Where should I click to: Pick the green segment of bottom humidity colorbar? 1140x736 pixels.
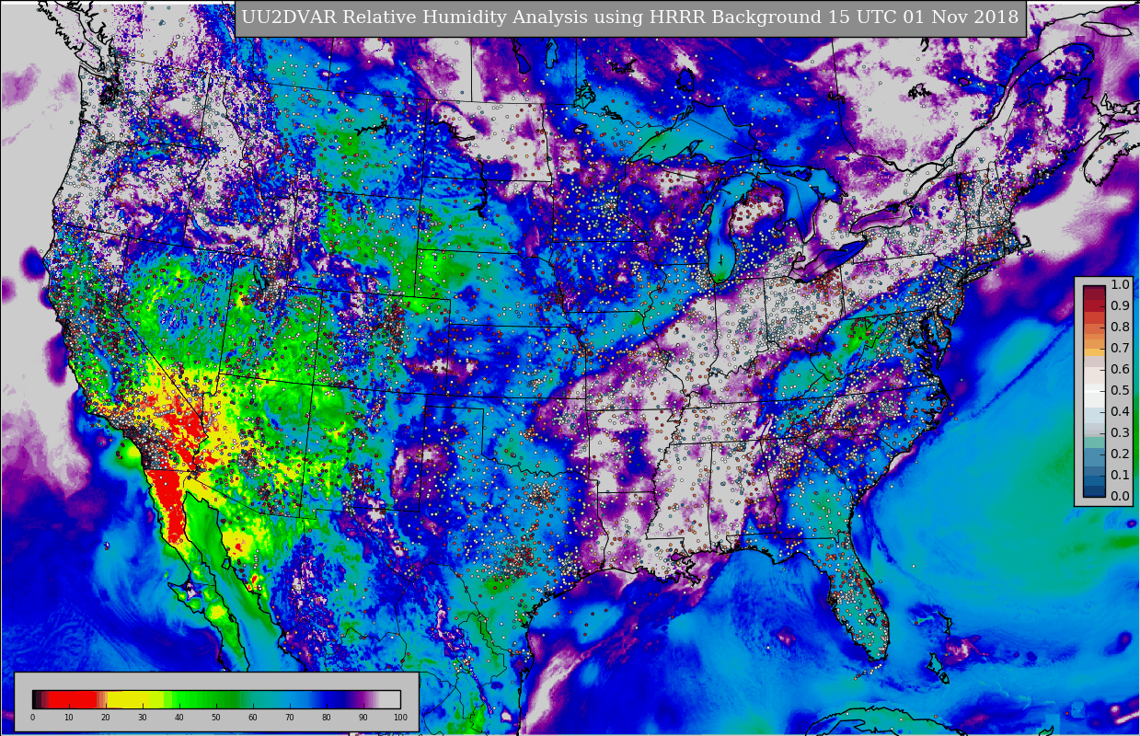pyautogui.click(x=202, y=699)
